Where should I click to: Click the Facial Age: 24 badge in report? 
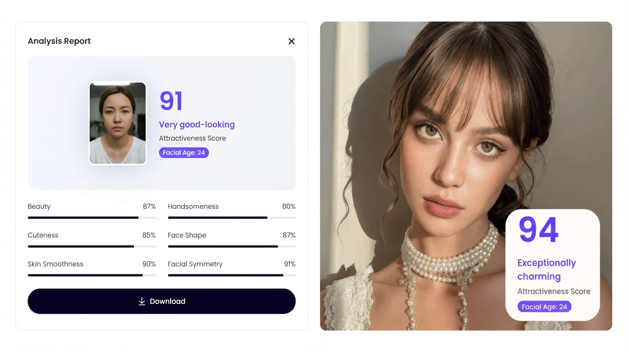pyautogui.click(x=184, y=153)
